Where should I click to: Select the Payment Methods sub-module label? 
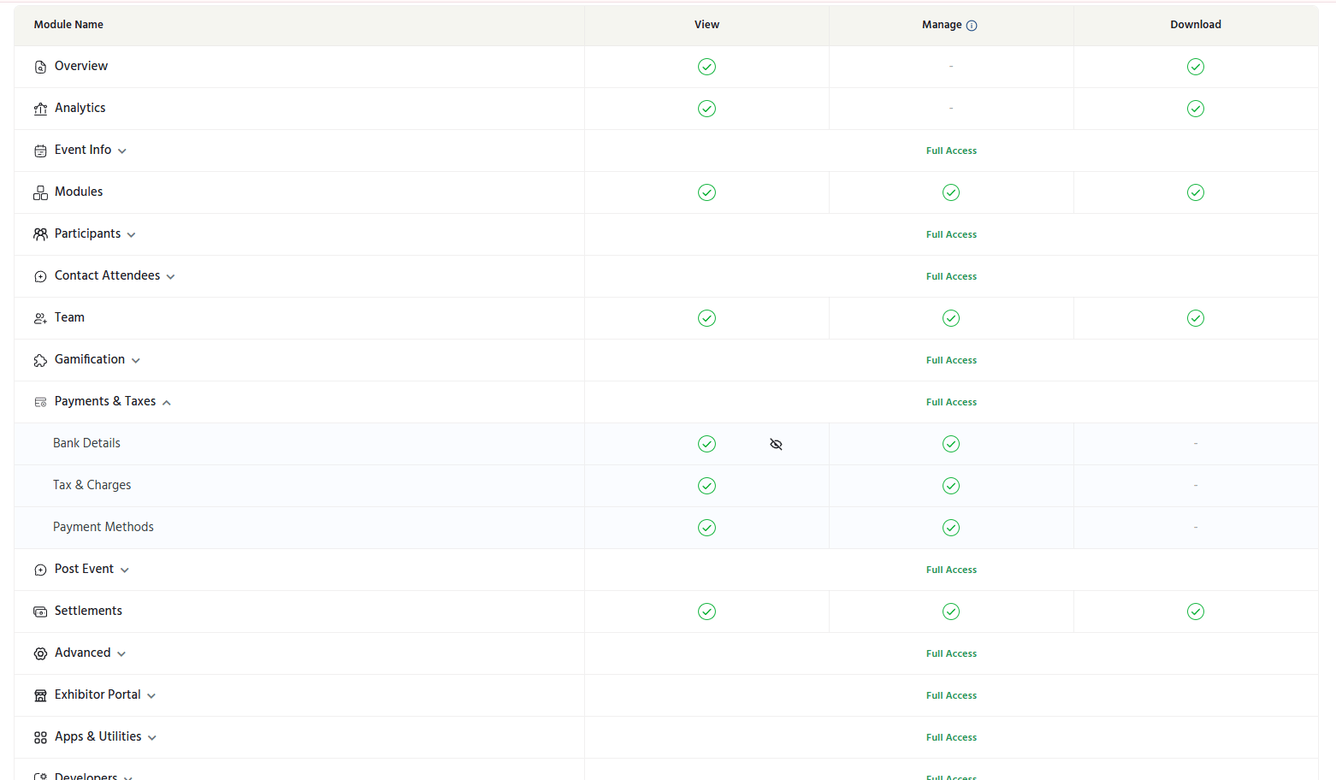(103, 527)
